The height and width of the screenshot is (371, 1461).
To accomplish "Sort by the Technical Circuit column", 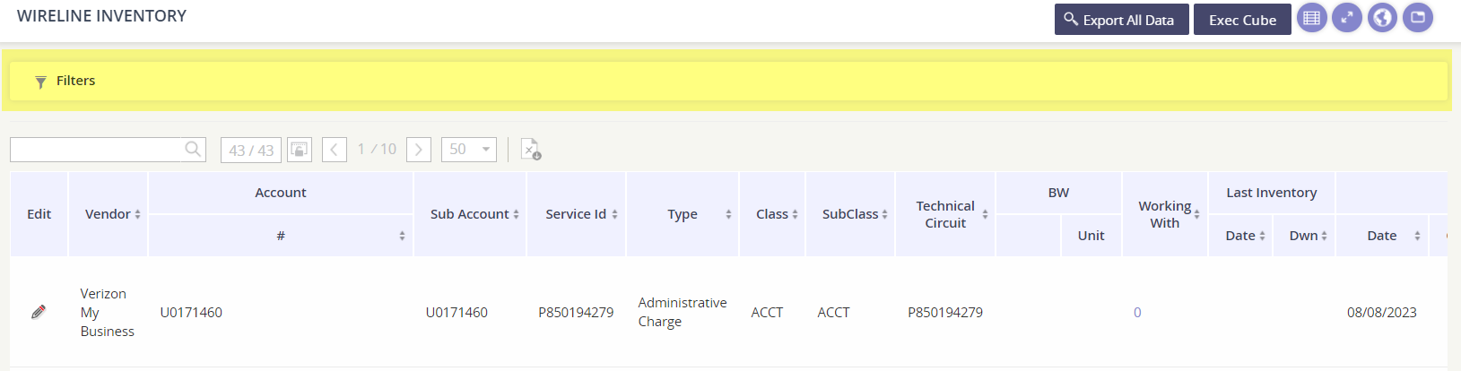I will click(951, 214).
